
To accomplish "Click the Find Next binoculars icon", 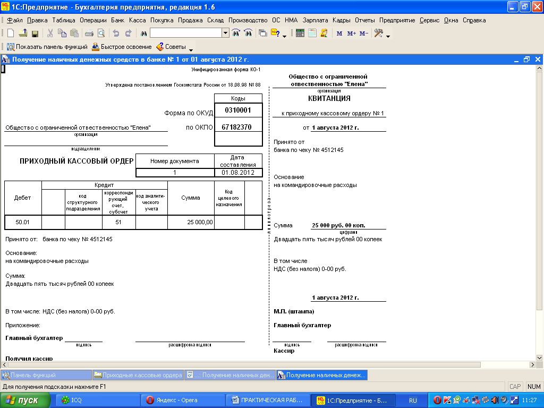I will point(236,33).
